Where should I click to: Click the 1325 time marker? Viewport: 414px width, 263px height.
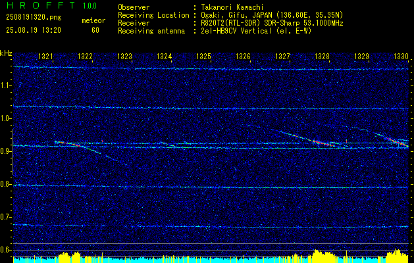pyautogui.click(x=203, y=56)
